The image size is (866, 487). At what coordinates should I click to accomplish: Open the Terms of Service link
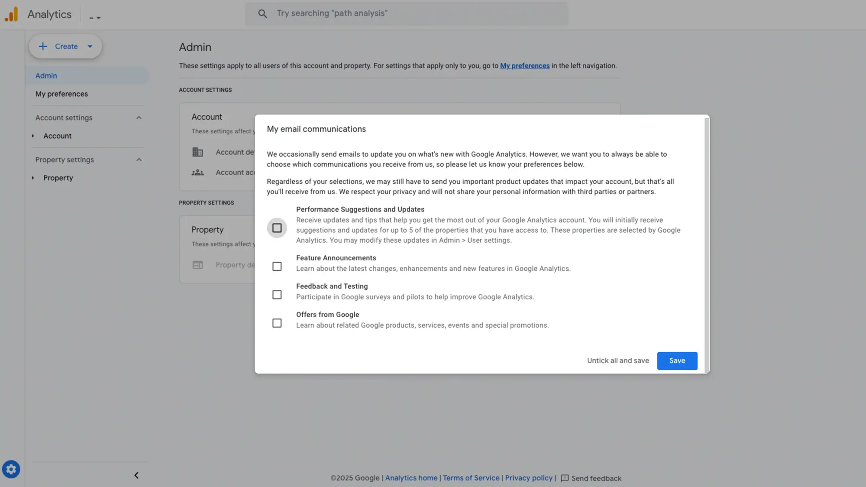point(471,478)
